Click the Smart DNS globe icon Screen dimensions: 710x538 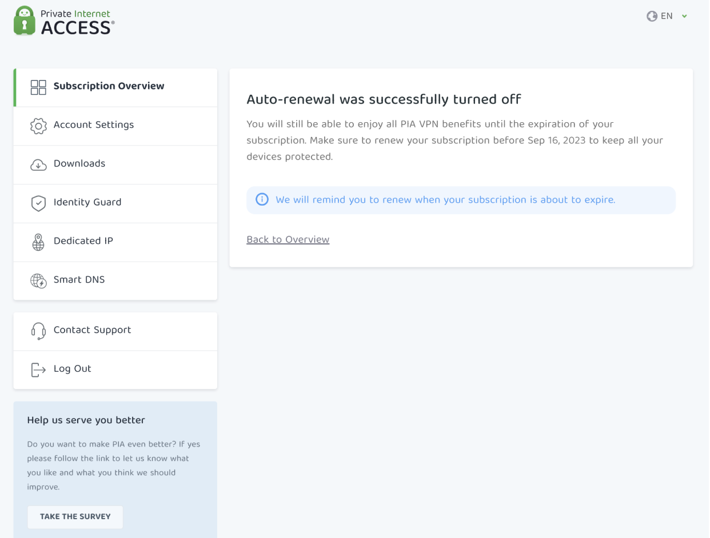point(38,281)
